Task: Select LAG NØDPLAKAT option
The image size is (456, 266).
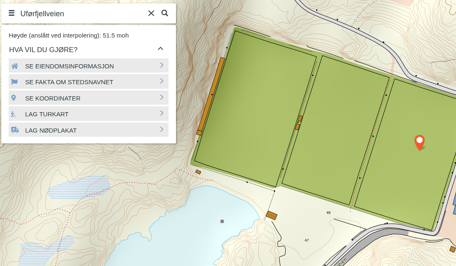Action: (x=88, y=130)
